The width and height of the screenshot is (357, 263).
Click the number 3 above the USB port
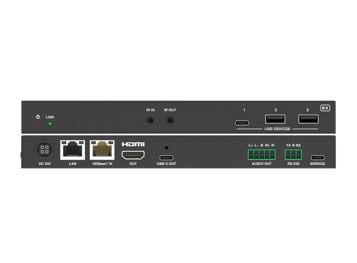[307, 110]
